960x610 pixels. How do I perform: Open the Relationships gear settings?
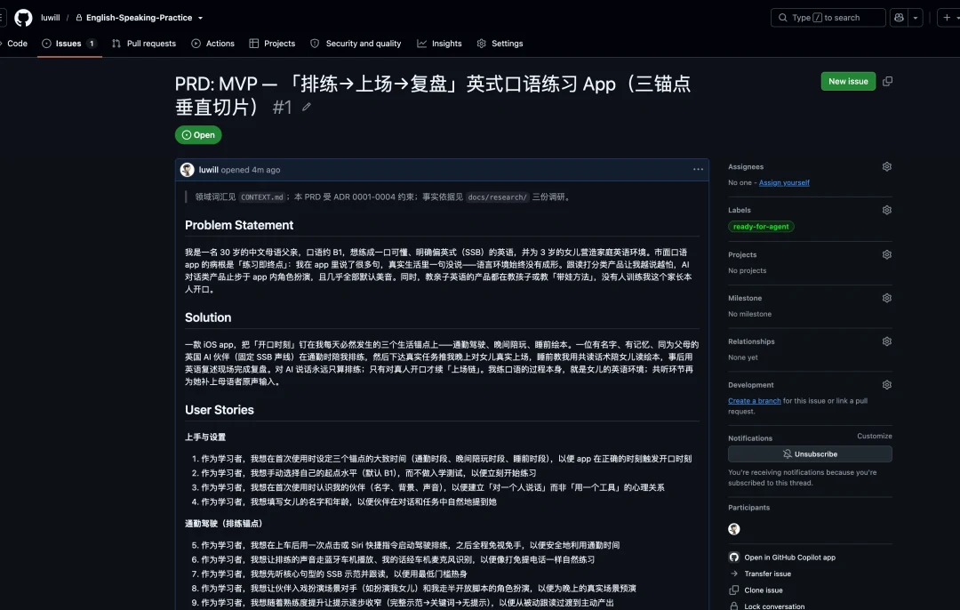coord(886,341)
